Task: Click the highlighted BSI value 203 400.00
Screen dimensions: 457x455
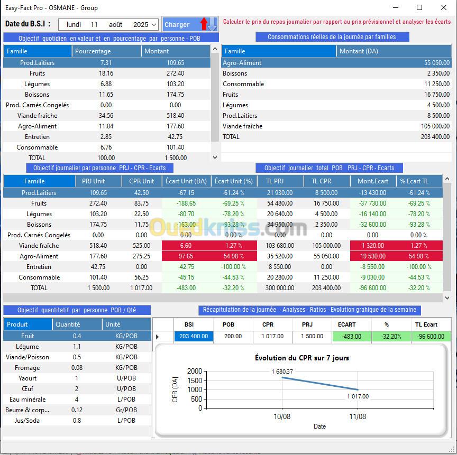Action: [x=194, y=337]
